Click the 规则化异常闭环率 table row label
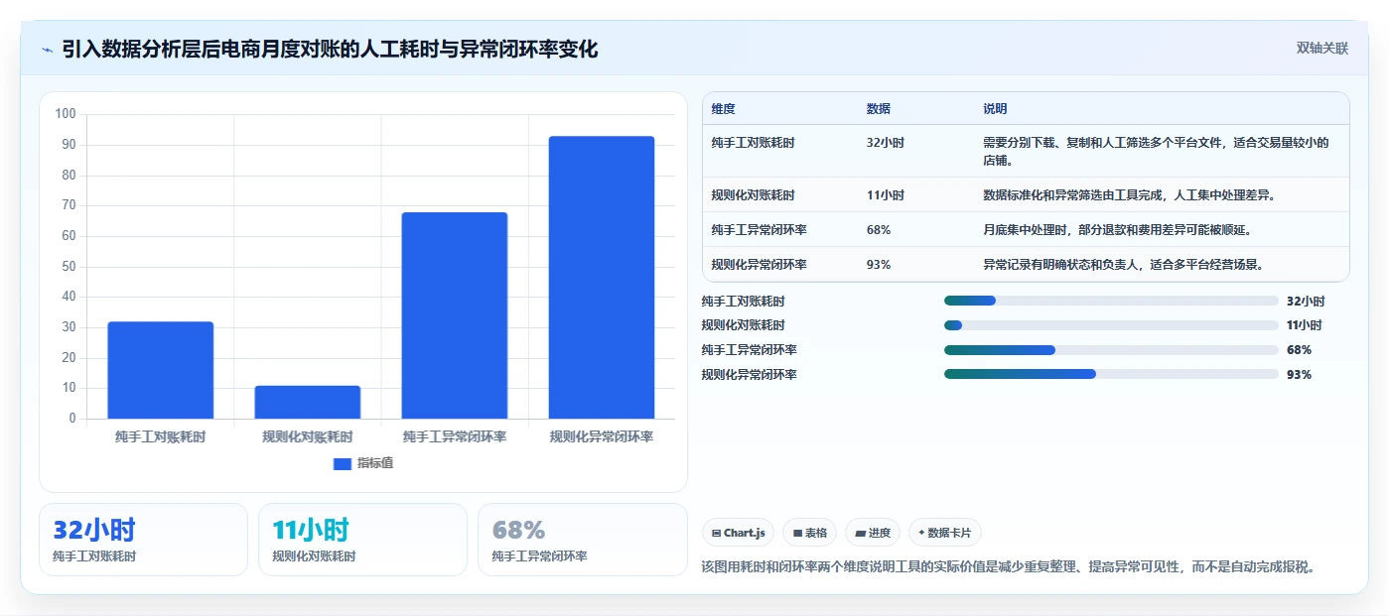The image size is (1389, 616). point(759,265)
